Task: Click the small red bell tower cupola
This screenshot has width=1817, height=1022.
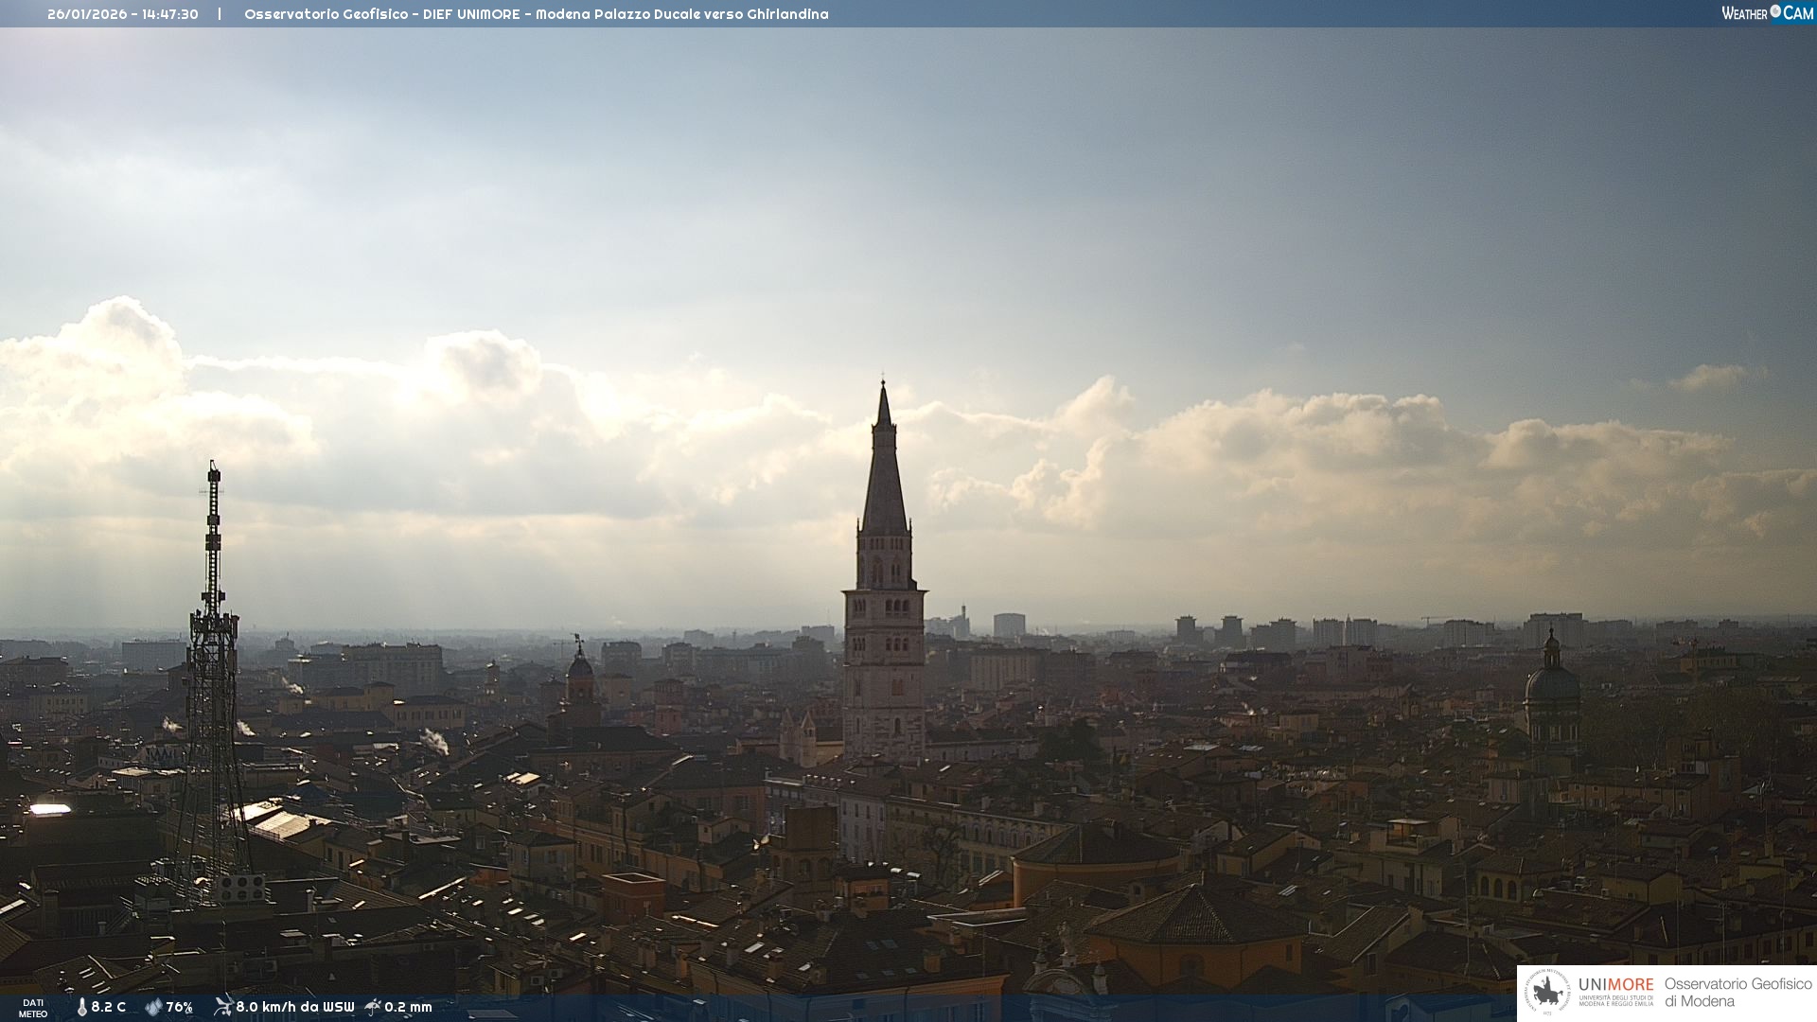Action: [x=579, y=665]
